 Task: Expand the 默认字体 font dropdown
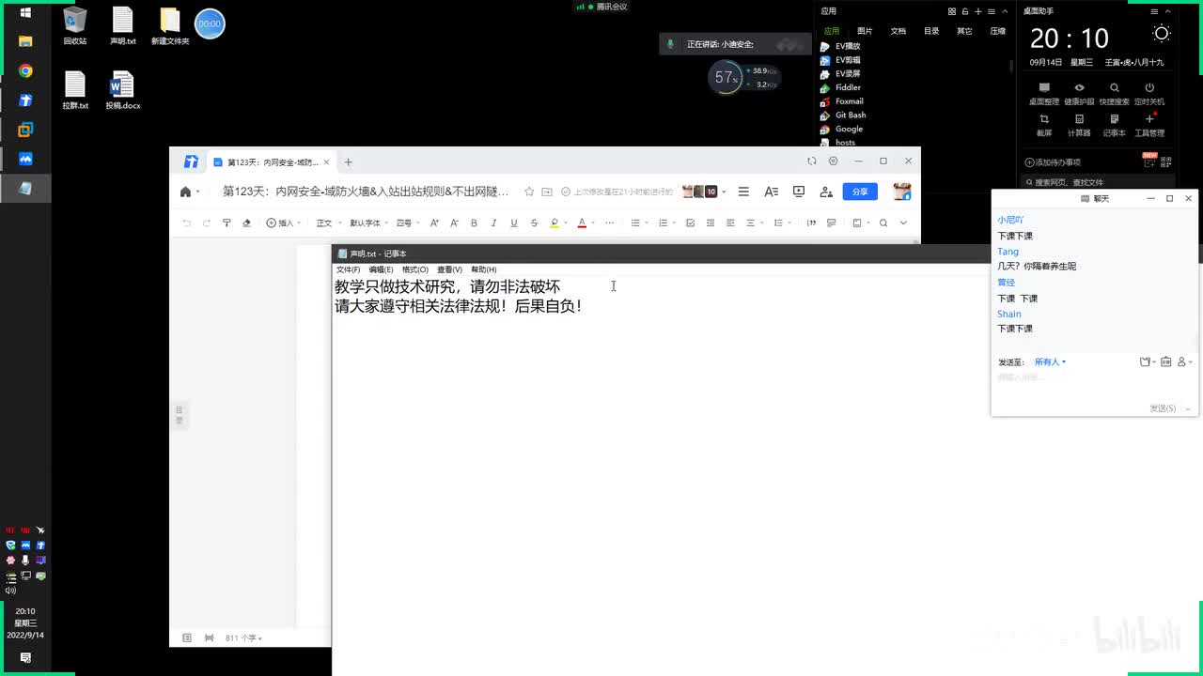pyautogui.click(x=367, y=223)
